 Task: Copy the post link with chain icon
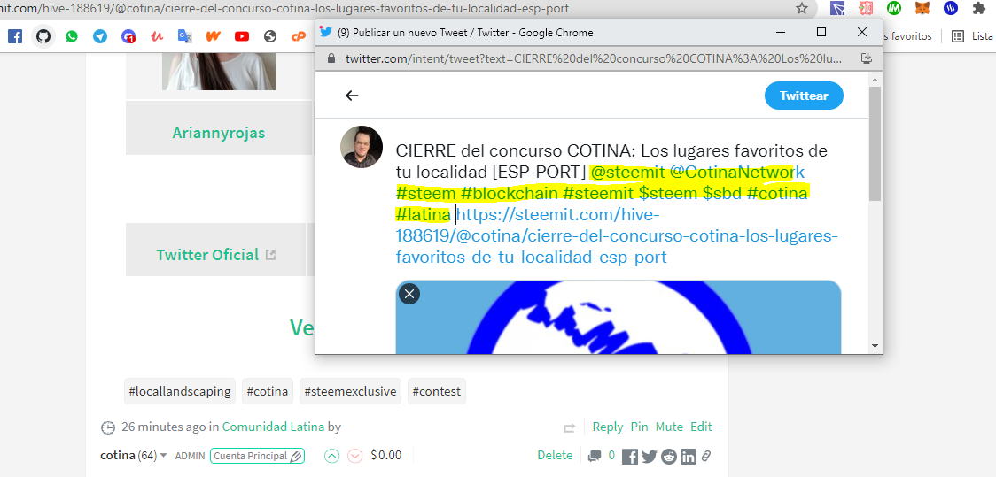pyautogui.click(x=705, y=456)
